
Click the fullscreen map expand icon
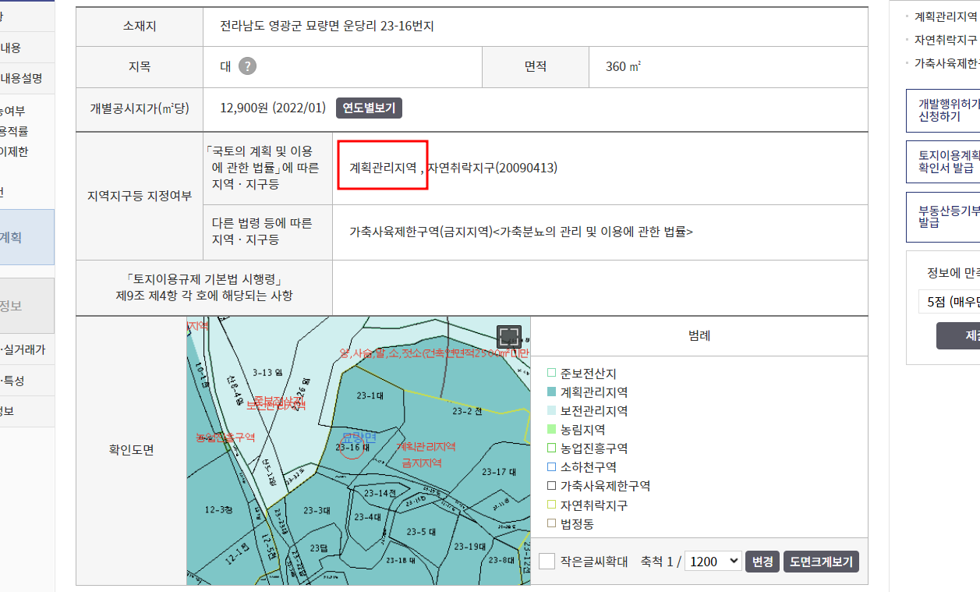[509, 337]
